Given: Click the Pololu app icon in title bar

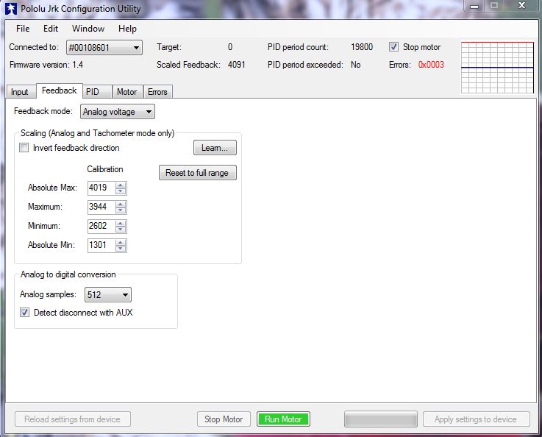Looking at the screenshot, I should tap(11, 9).
